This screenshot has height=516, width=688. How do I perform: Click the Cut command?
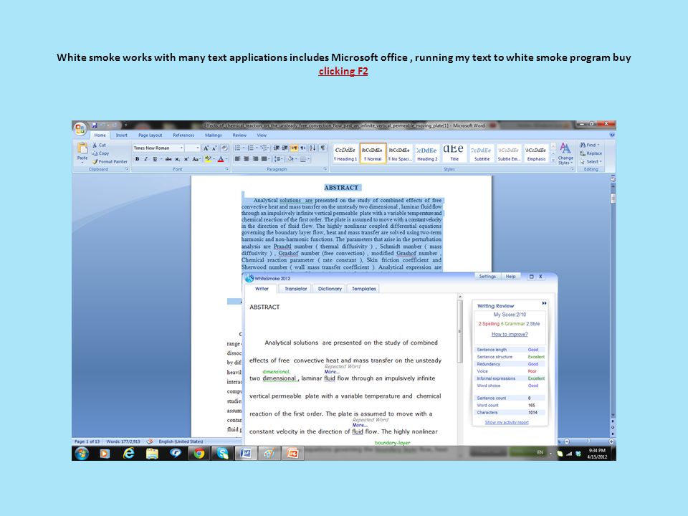pos(99,145)
